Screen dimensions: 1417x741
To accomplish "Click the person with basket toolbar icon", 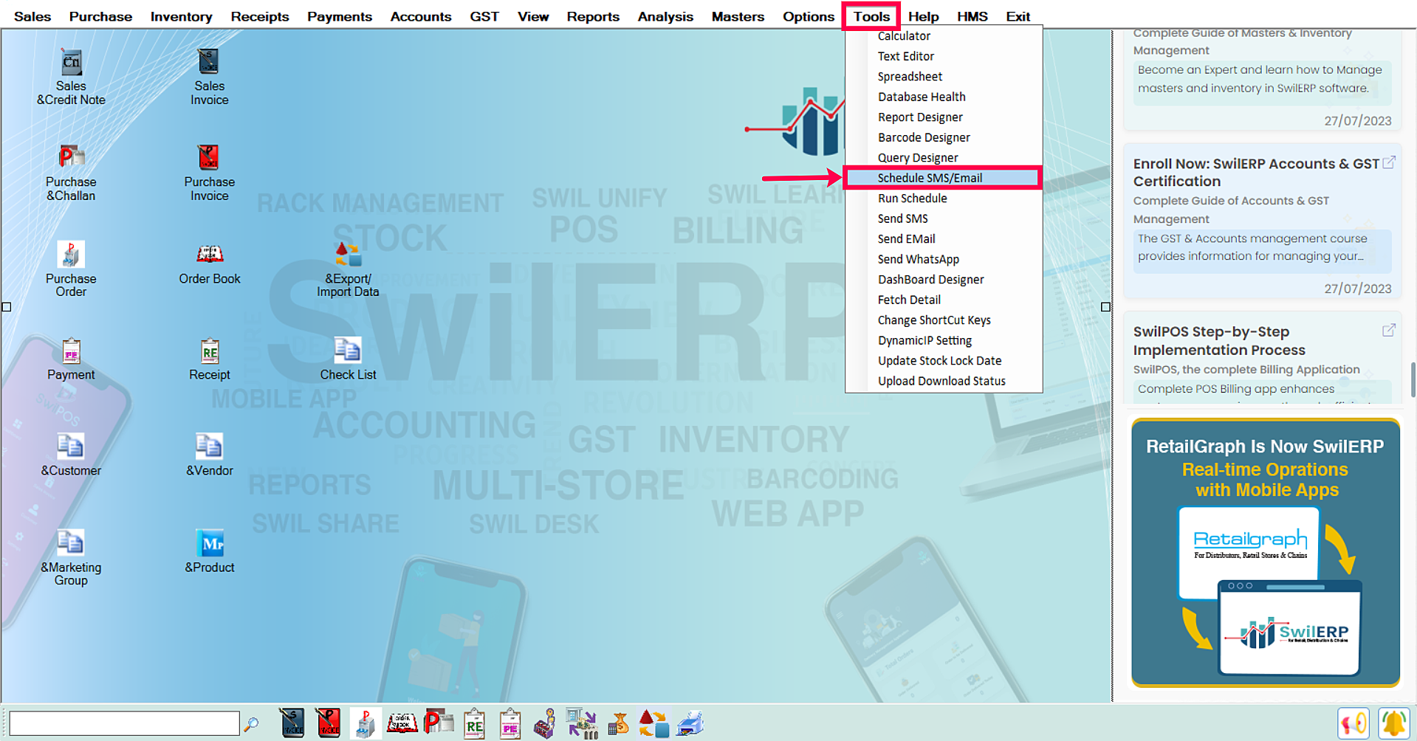I will tap(545, 723).
